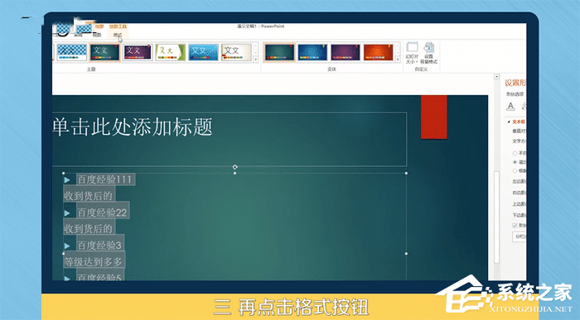Click the bullet arrow before 百度经验111
Viewport: 580px width, 320px height.
[67, 180]
